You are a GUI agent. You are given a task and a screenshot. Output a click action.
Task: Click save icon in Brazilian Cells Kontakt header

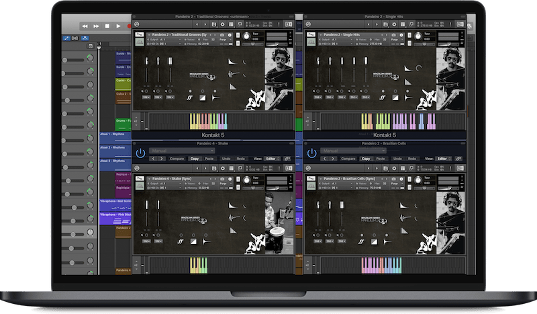pyautogui.click(x=385, y=168)
